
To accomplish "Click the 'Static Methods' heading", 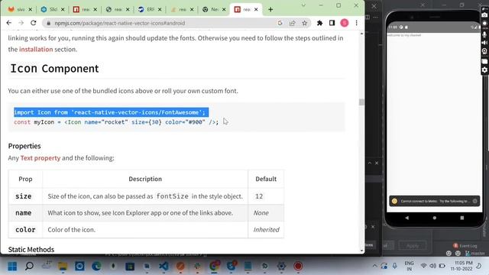I will click(x=31, y=250).
